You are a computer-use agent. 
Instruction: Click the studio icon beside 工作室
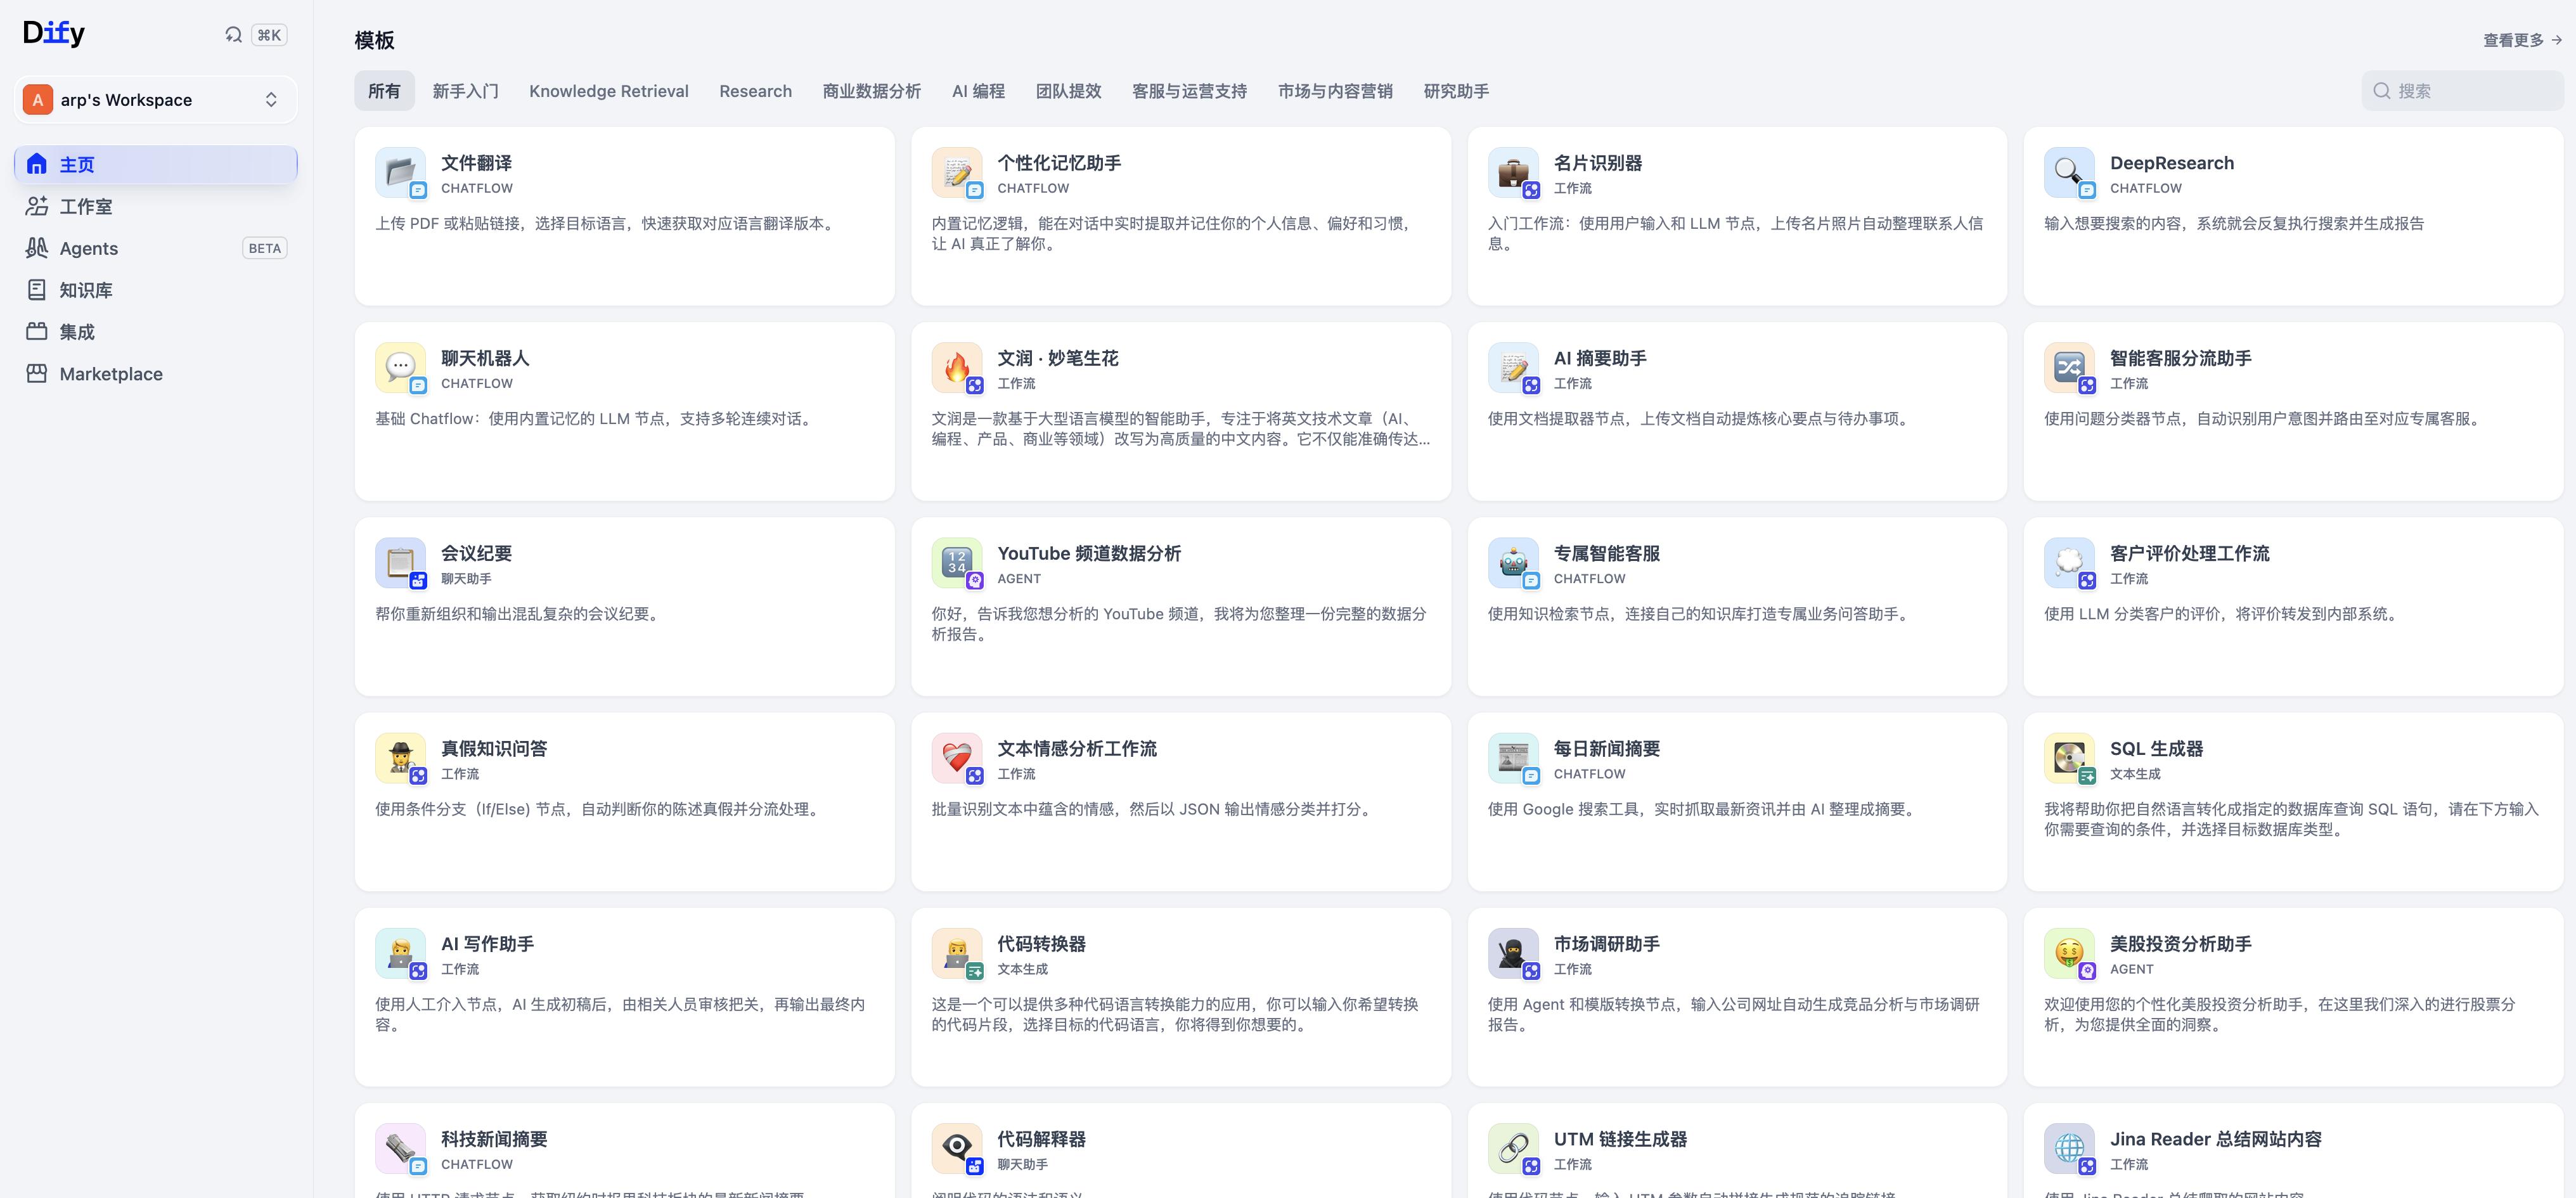37,206
